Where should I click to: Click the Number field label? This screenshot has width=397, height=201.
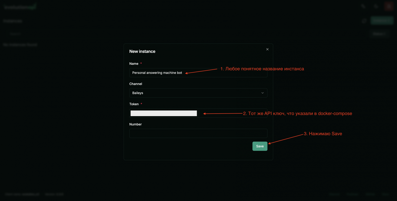[135, 124]
